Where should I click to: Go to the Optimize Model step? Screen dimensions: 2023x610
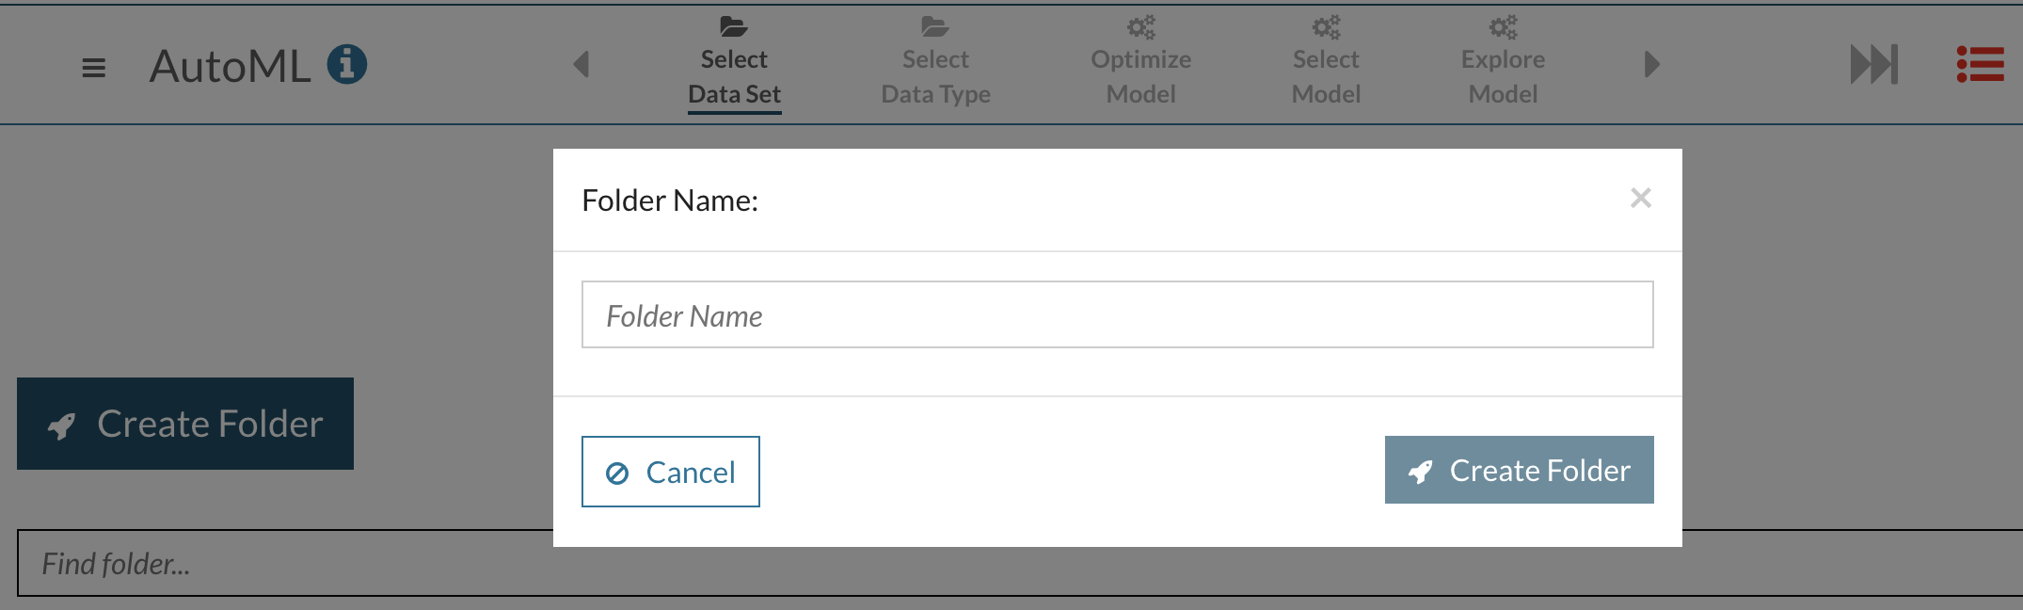1140,76
